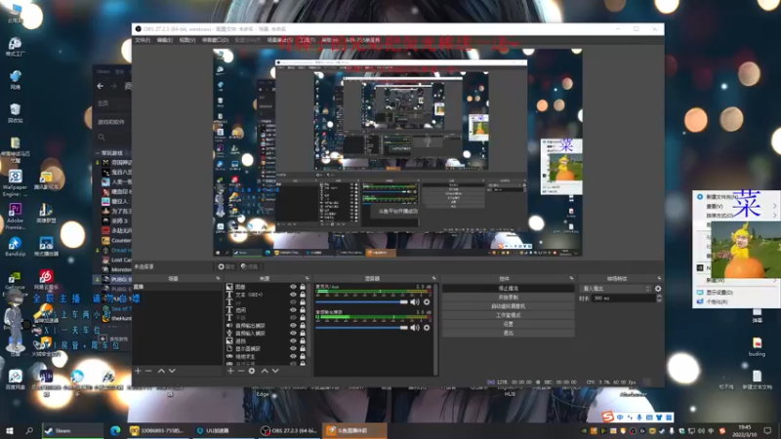
Task: Add a new scene with the plus icon in 场景 panel
Action: (138, 371)
